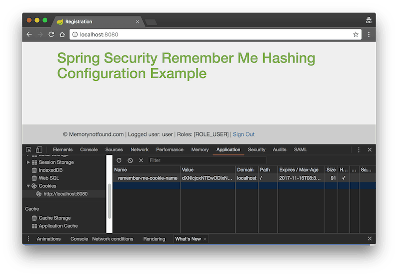
Task: Open Chrome's three-dot menu
Action: (x=369, y=34)
